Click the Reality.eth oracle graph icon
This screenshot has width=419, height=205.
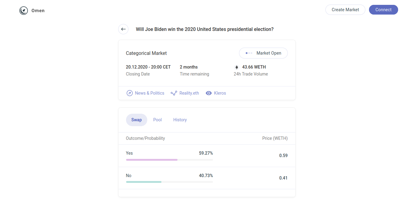point(174,93)
